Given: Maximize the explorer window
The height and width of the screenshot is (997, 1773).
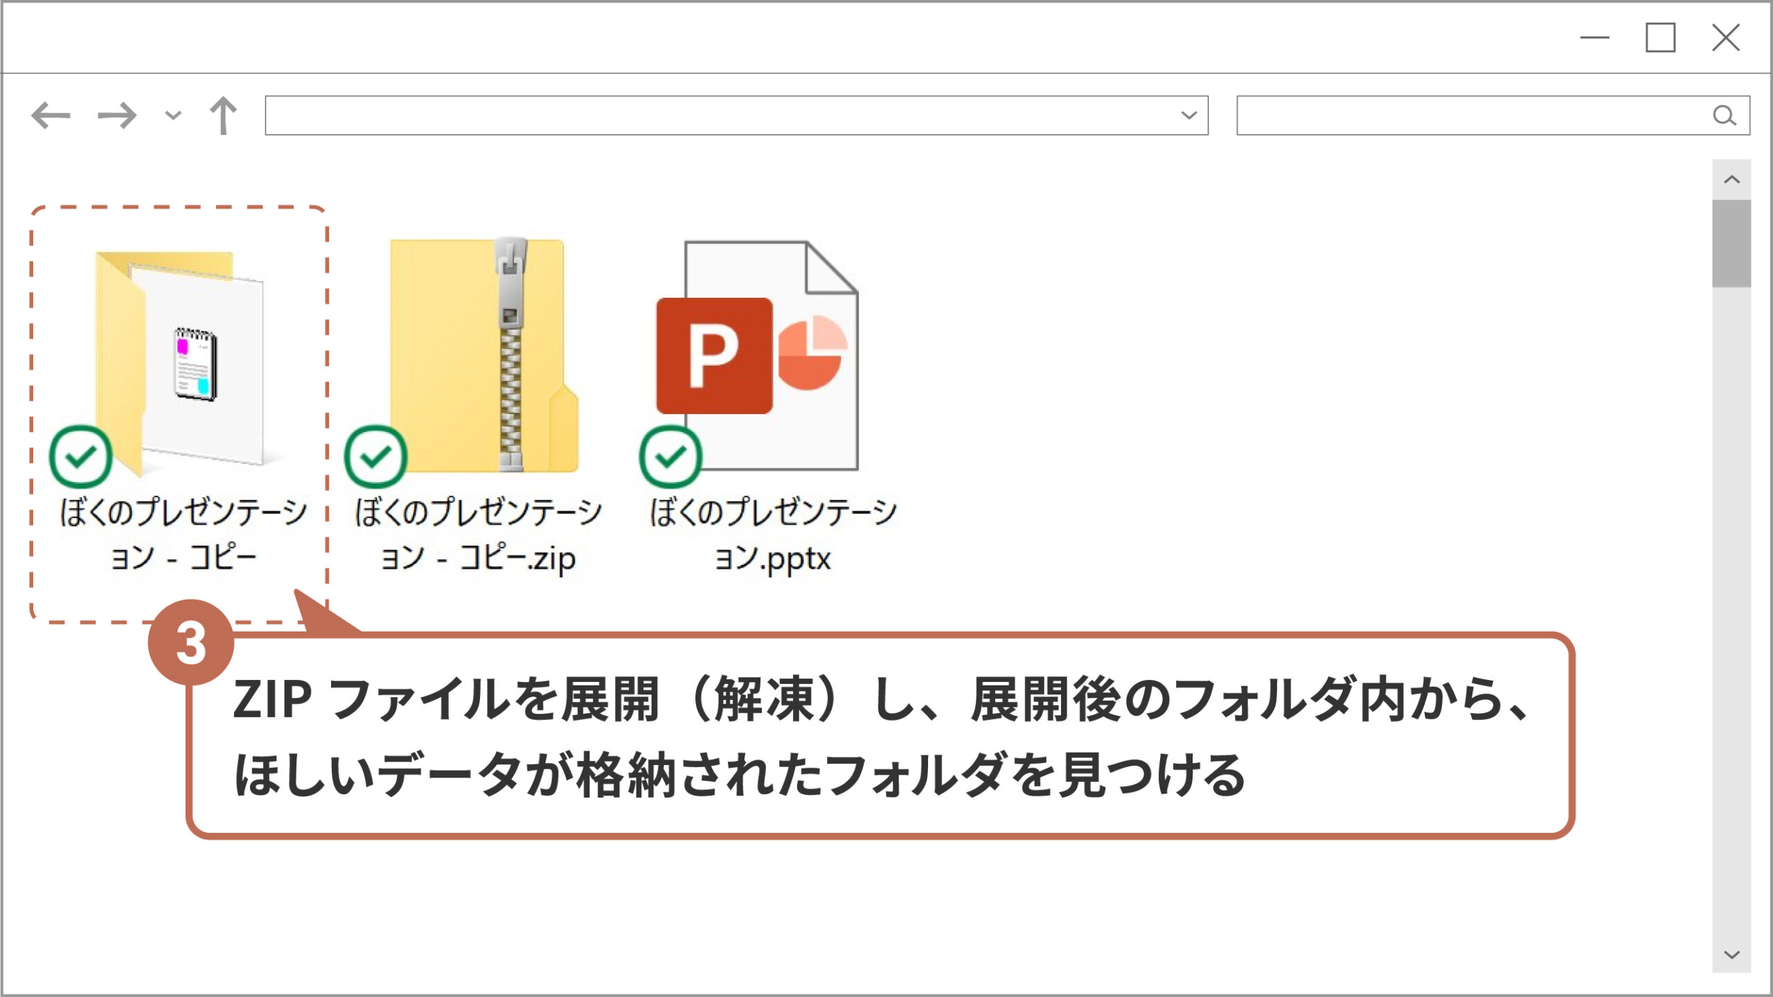Looking at the screenshot, I should [1660, 38].
